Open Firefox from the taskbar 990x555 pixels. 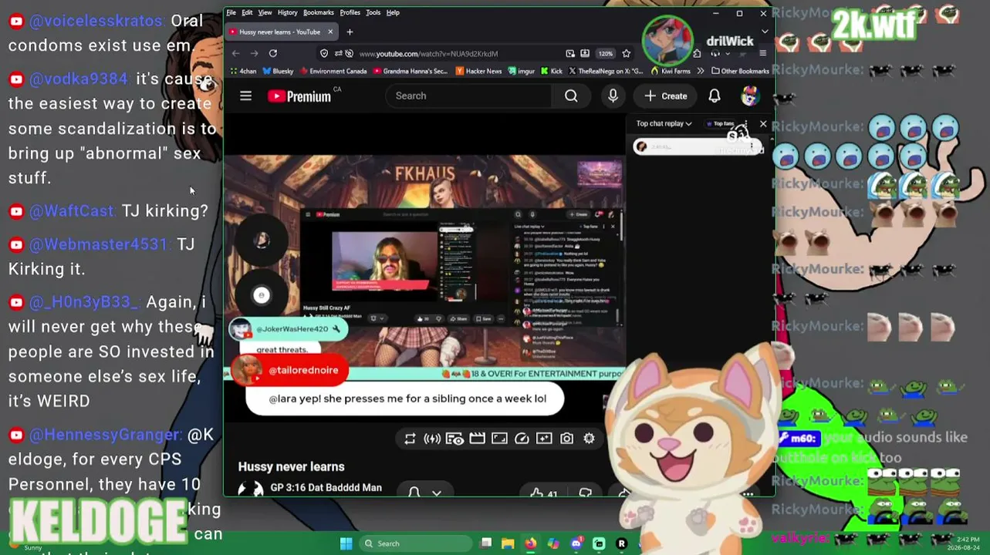tap(530, 543)
